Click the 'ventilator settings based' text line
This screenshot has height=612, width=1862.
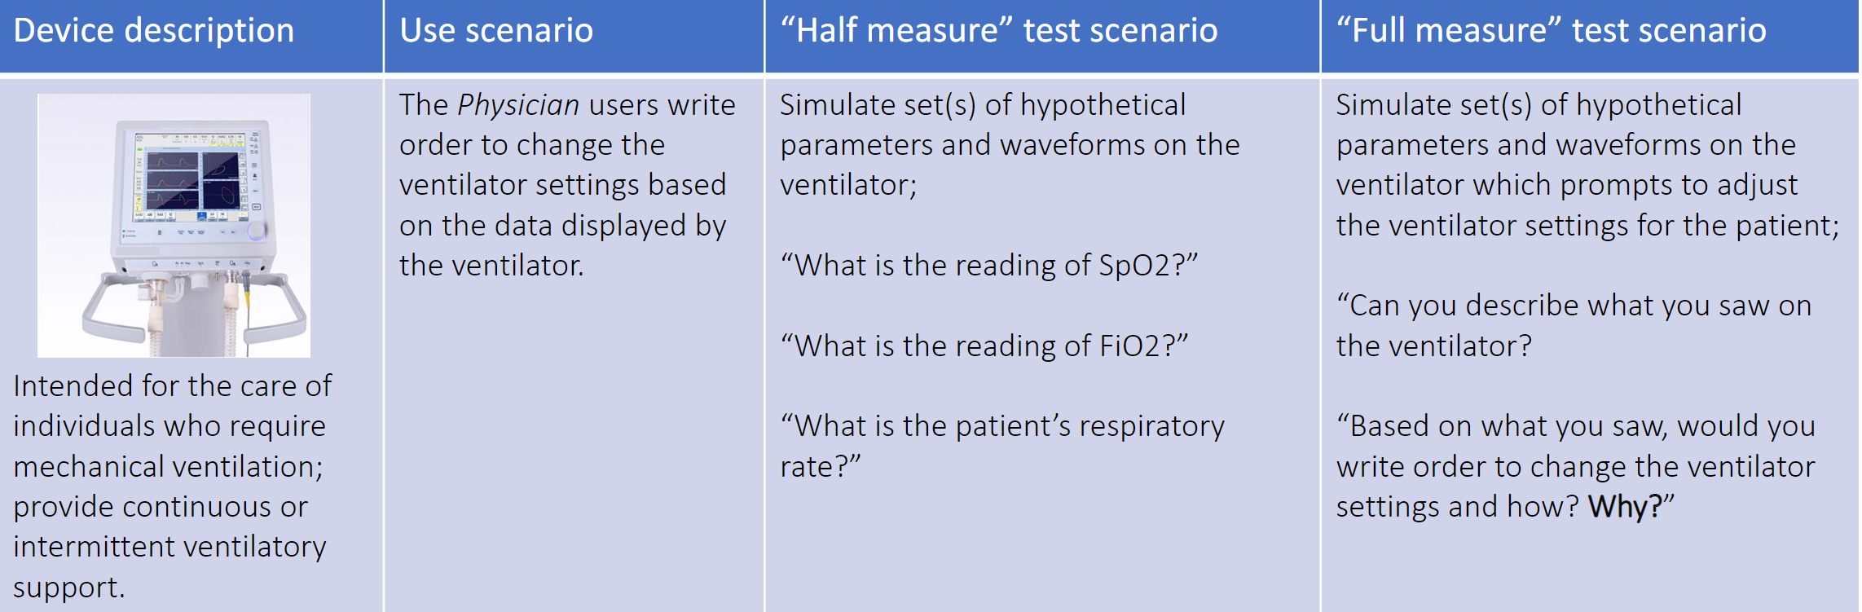[x=562, y=185]
